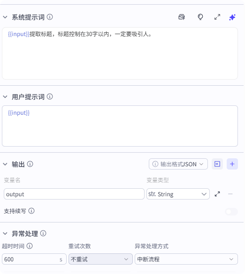Show info tooltip beside 系统提示词

(x=50, y=17)
